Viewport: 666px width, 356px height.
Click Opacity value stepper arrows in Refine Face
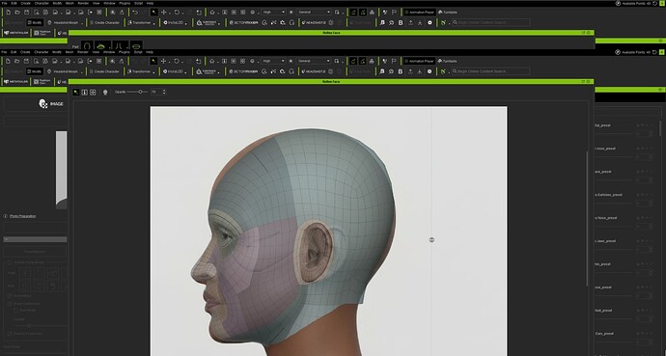click(x=164, y=92)
